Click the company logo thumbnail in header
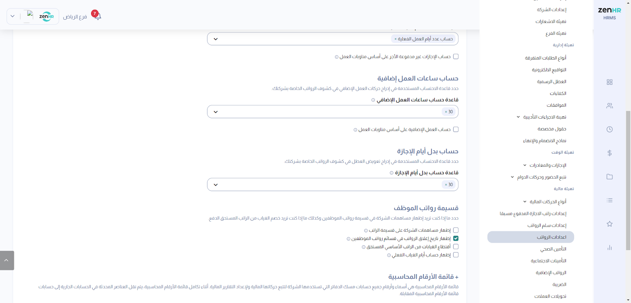The height and width of the screenshot is (303, 631). [x=47, y=16]
